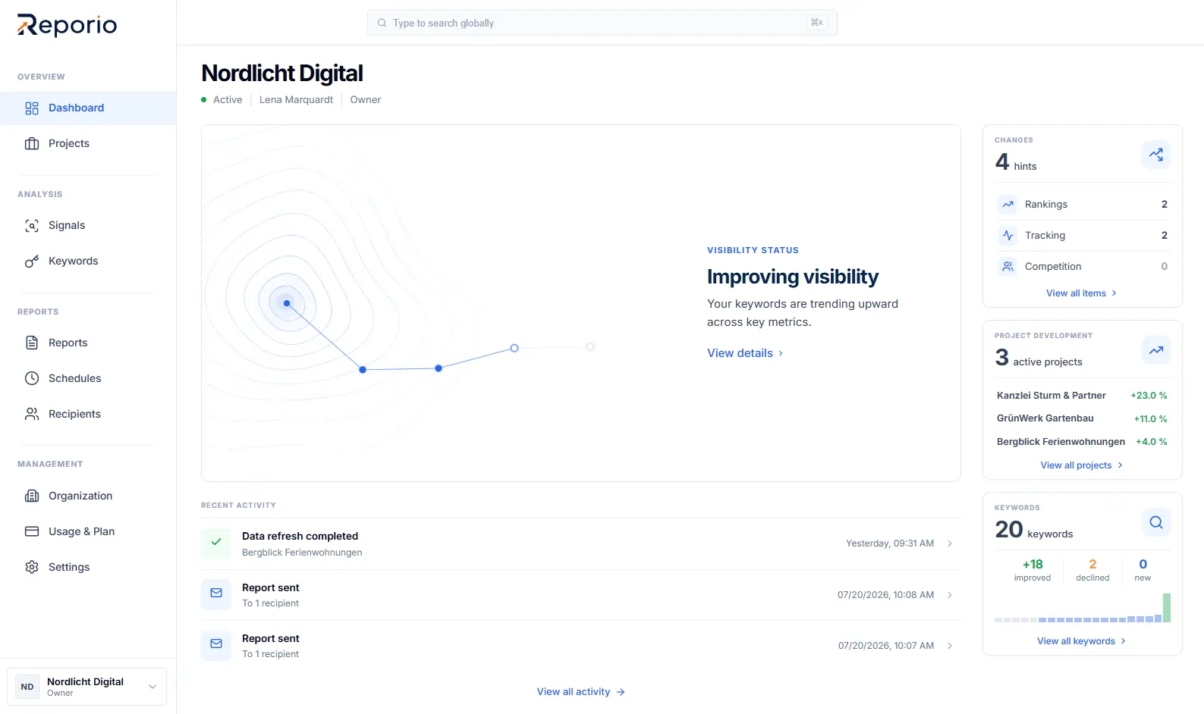Click the Keywords key icon
Viewport: 1204px width, 714px height.
click(32, 261)
